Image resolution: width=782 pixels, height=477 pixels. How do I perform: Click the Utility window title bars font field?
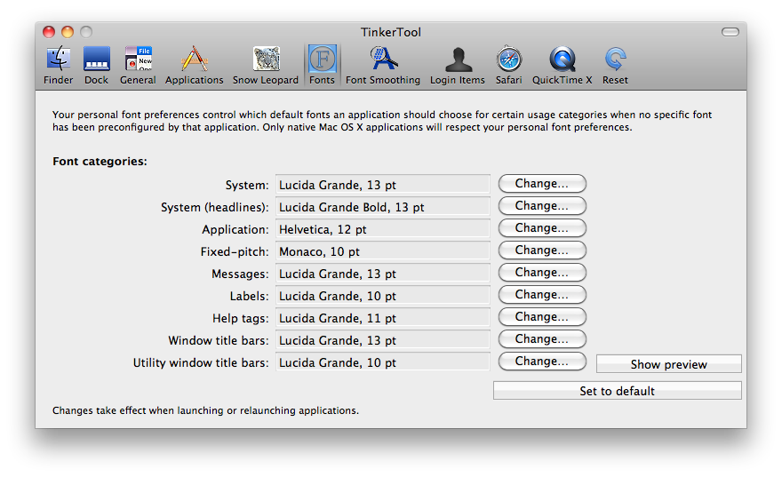pyautogui.click(x=382, y=362)
